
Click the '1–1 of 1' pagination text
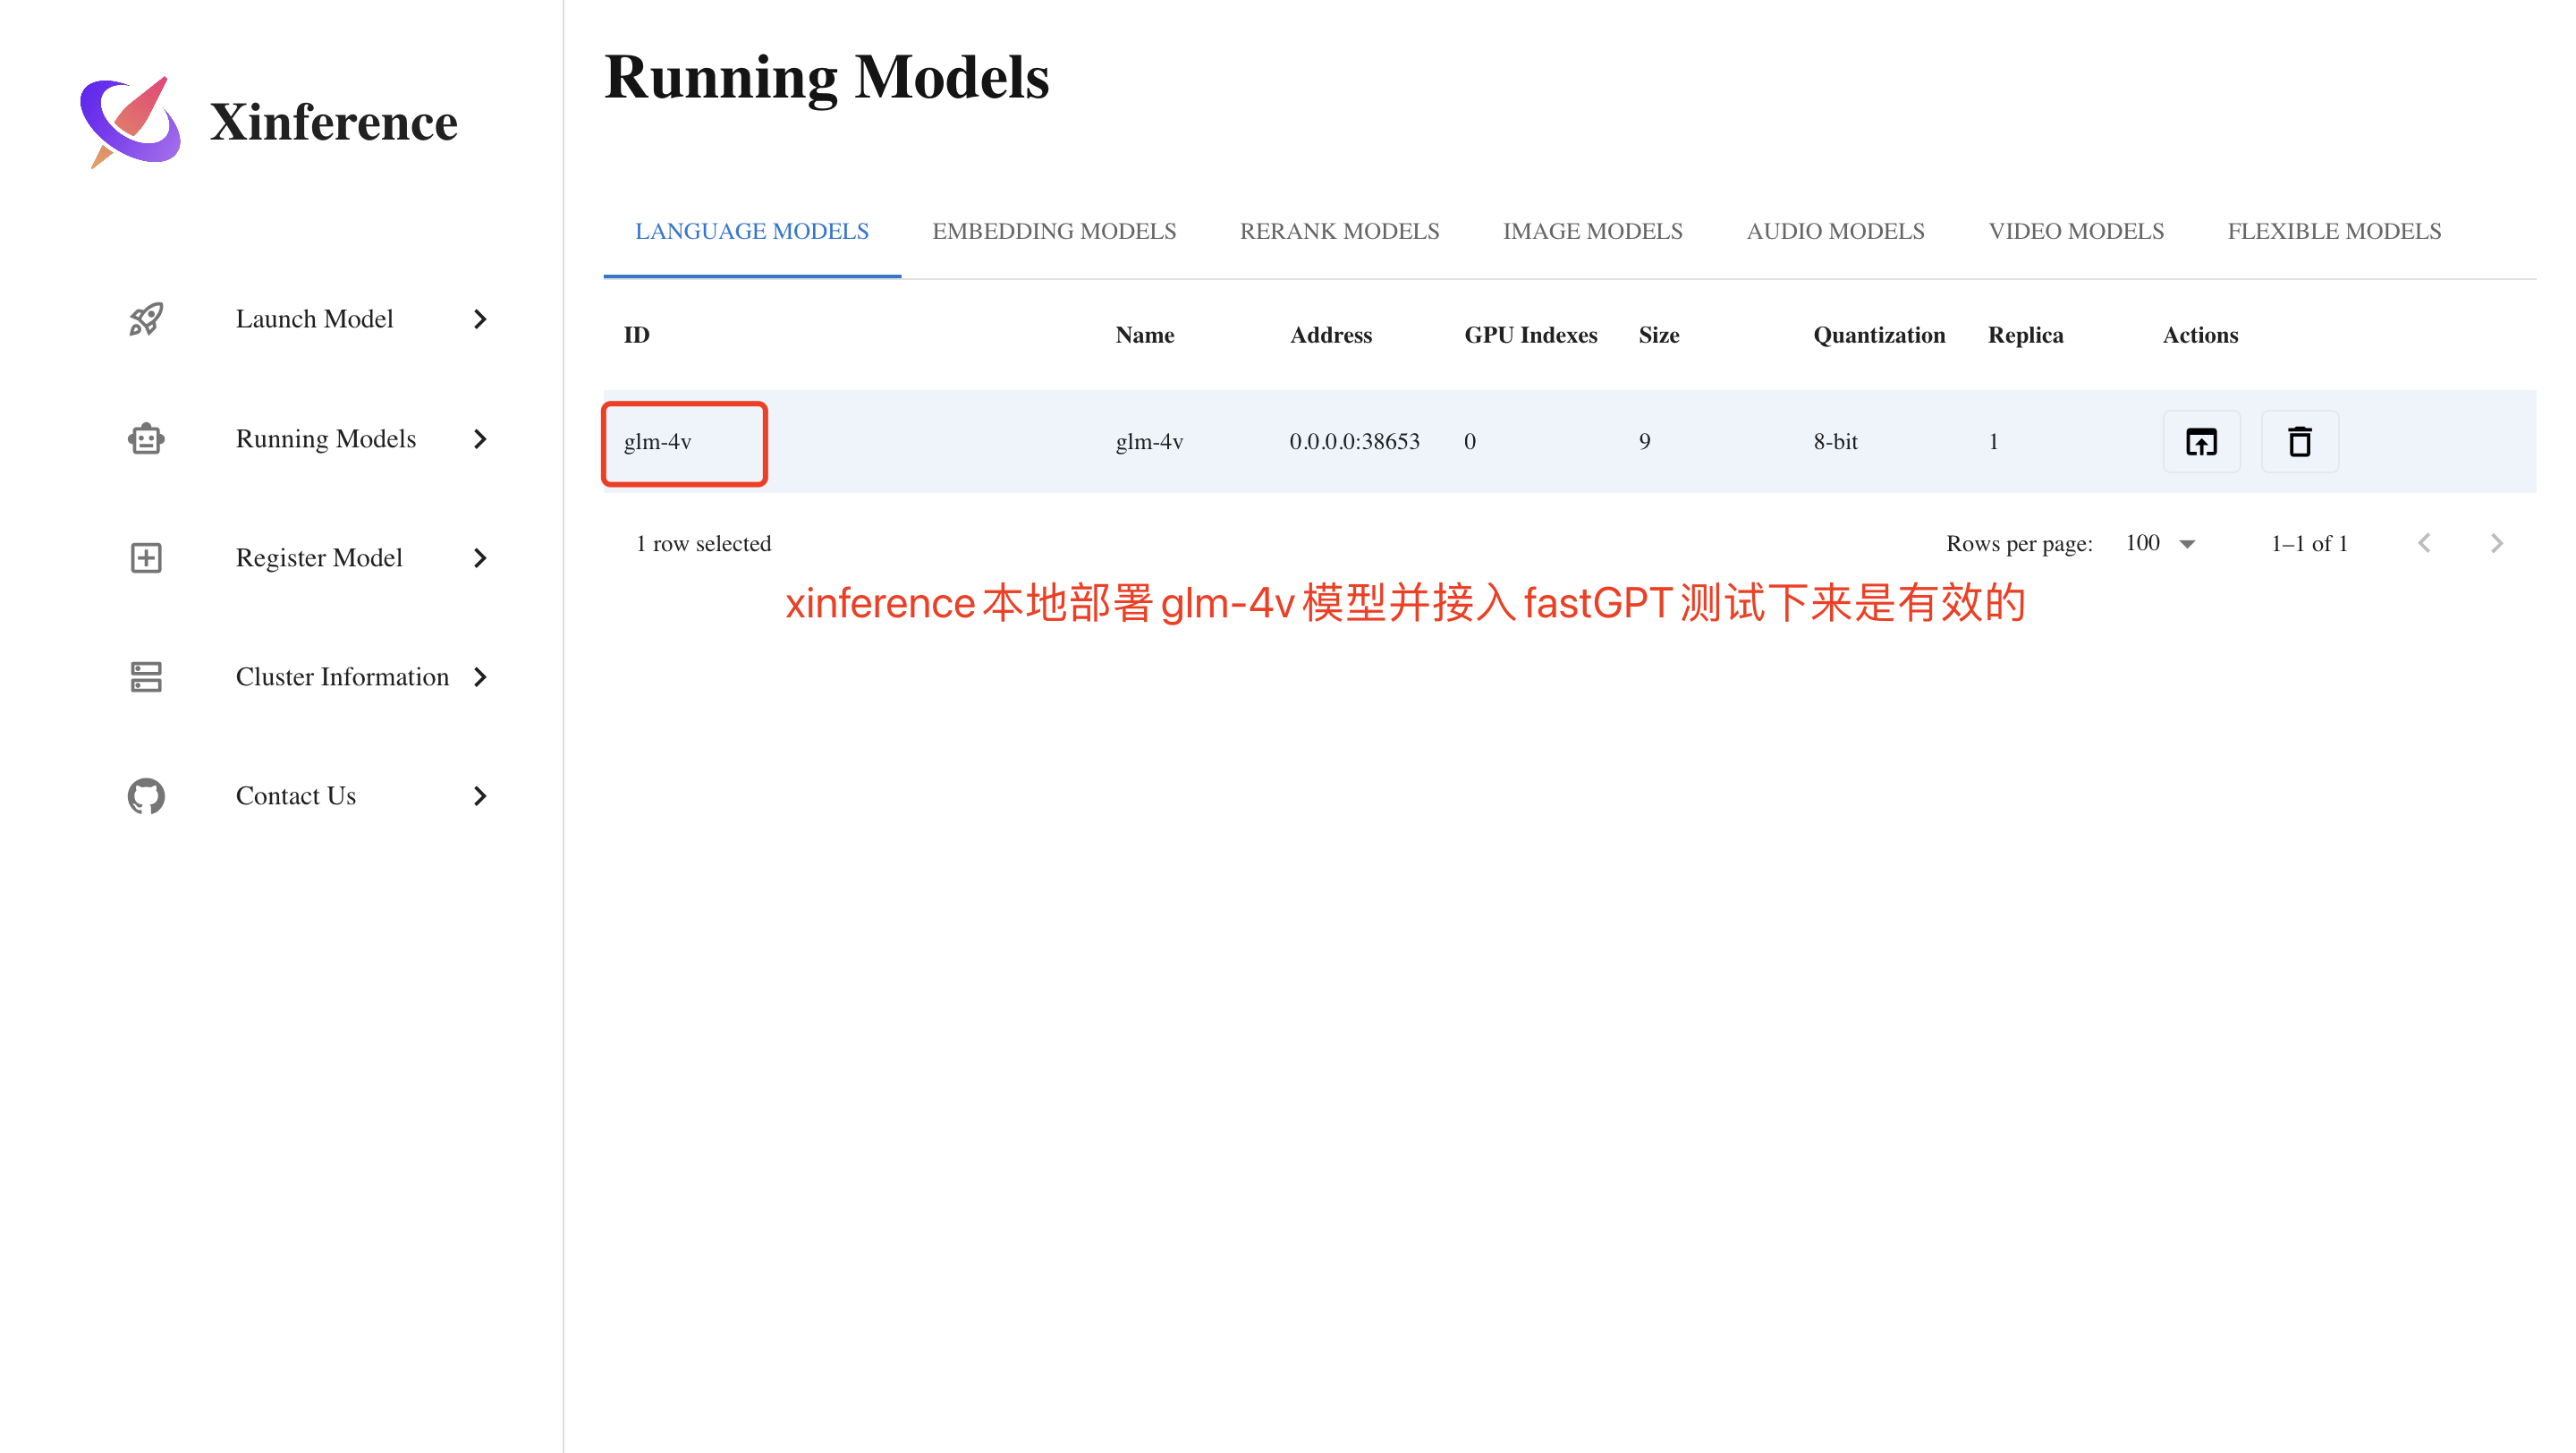coord(2309,543)
